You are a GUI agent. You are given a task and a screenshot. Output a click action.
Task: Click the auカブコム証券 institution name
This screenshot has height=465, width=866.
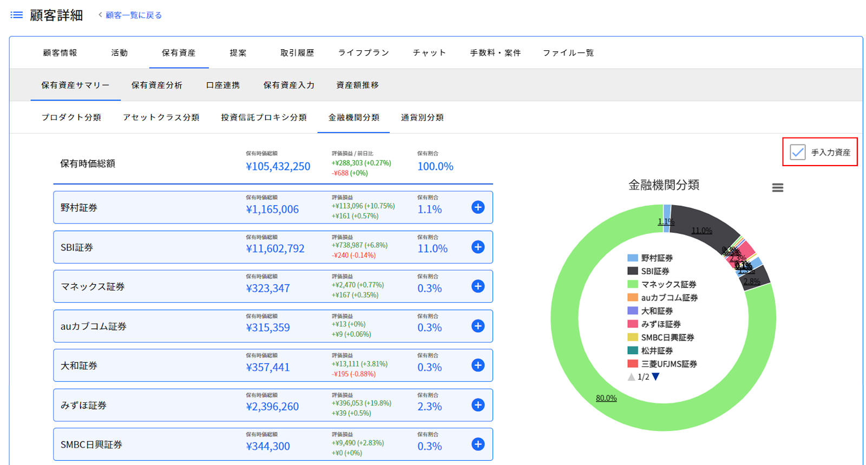pos(94,326)
